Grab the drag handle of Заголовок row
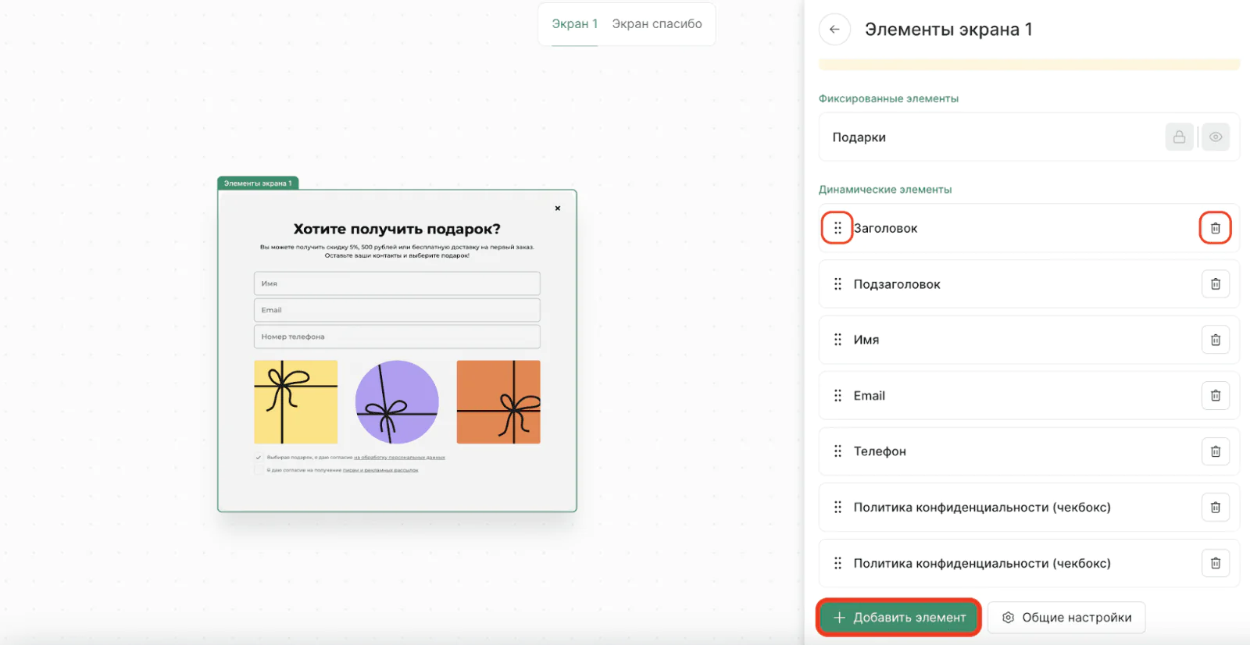The image size is (1250, 645). click(x=837, y=228)
